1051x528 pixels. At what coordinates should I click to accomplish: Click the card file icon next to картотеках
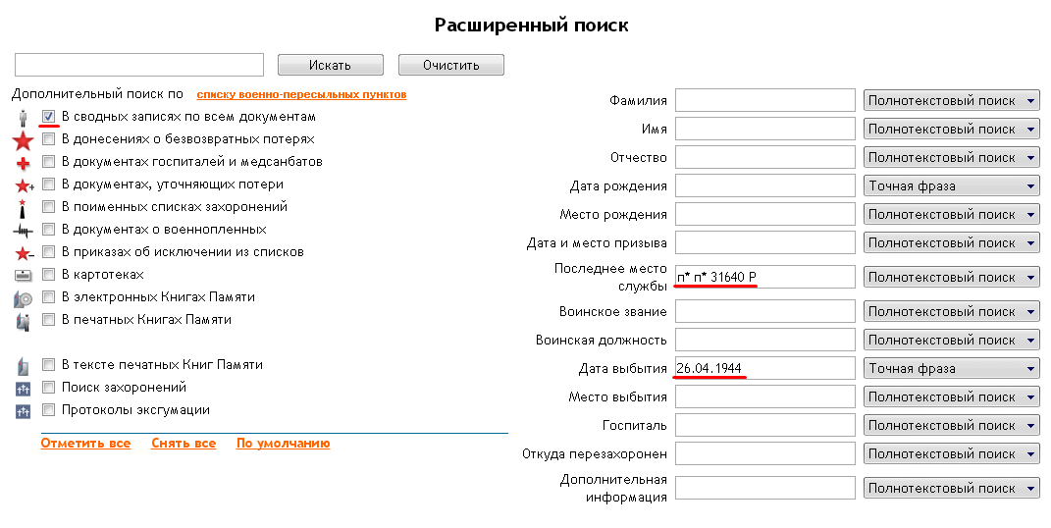tap(23, 276)
